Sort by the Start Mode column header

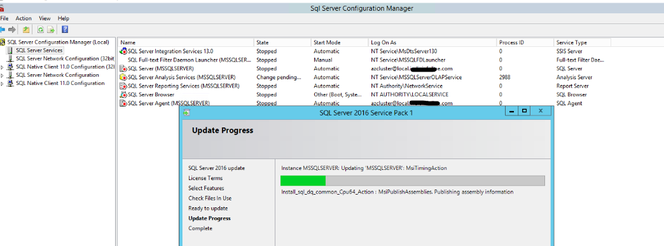tap(340, 42)
